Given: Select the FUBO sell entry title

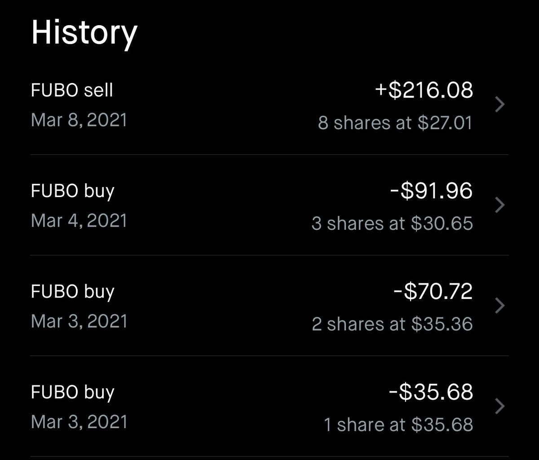Looking at the screenshot, I should pos(72,90).
